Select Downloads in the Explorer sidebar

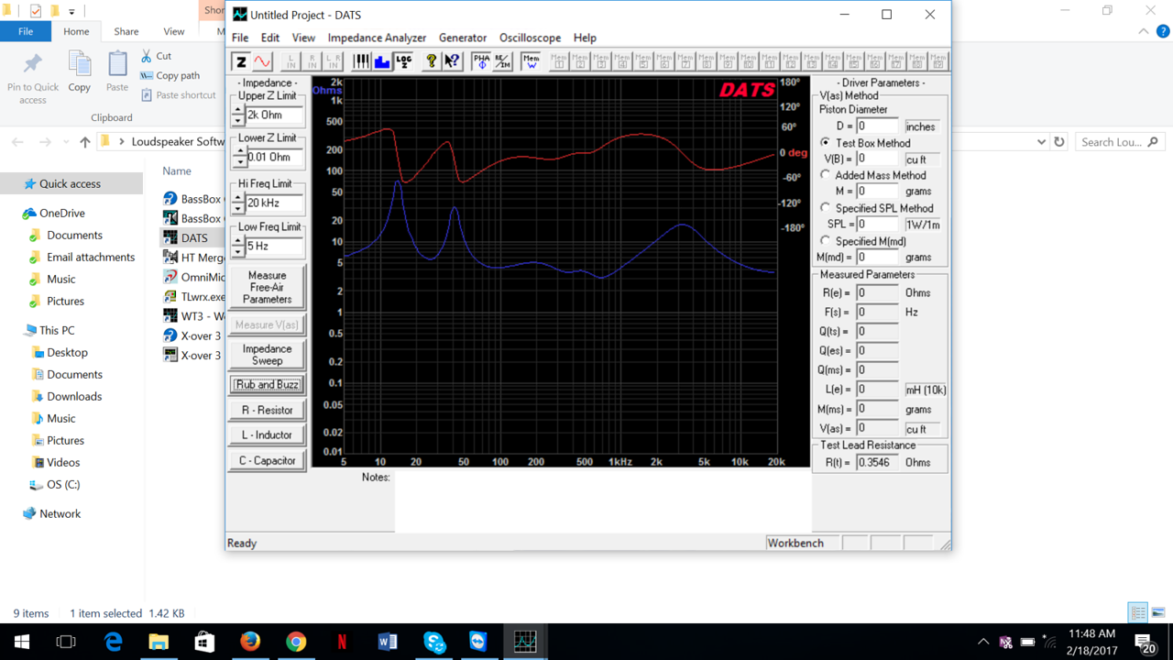pos(74,396)
